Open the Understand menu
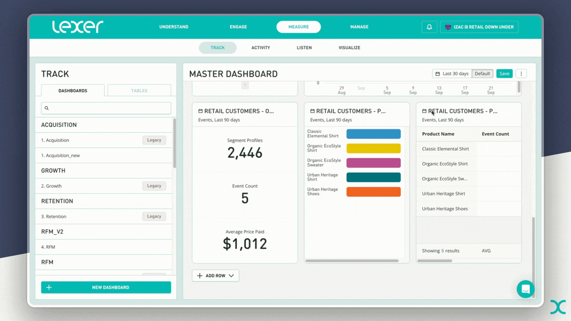Image resolution: width=571 pixels, height=321 pixels. pos(174,27)
